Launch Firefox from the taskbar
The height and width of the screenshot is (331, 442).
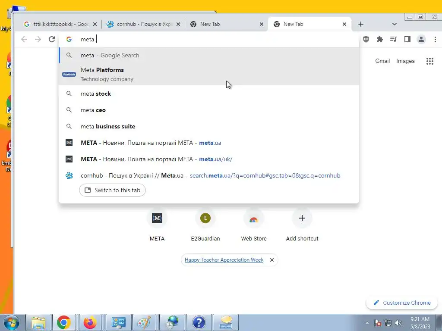90,322
